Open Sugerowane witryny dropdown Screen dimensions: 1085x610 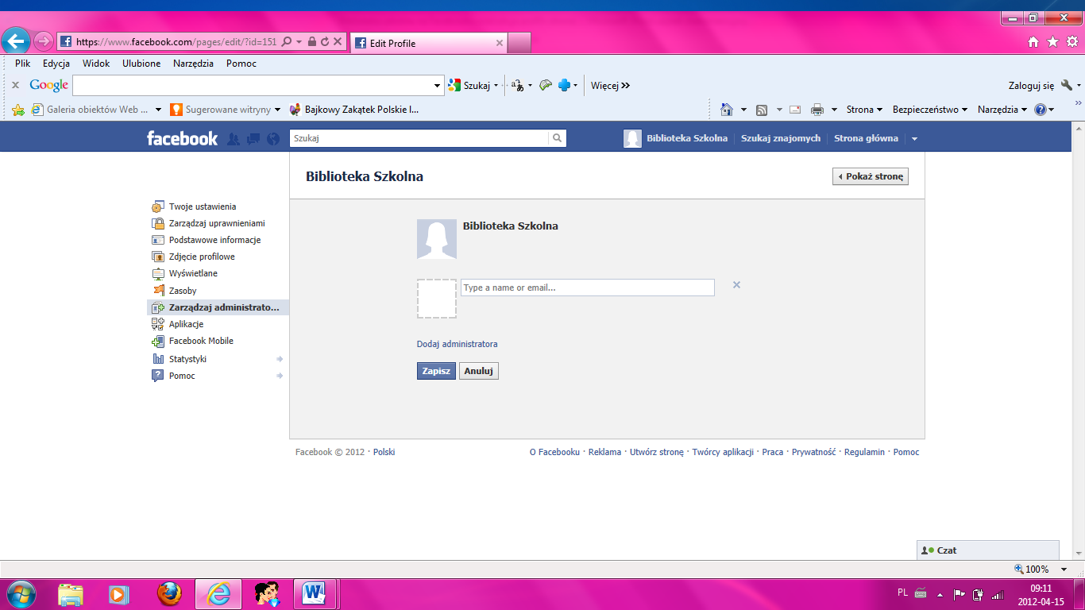pos(277,110)
